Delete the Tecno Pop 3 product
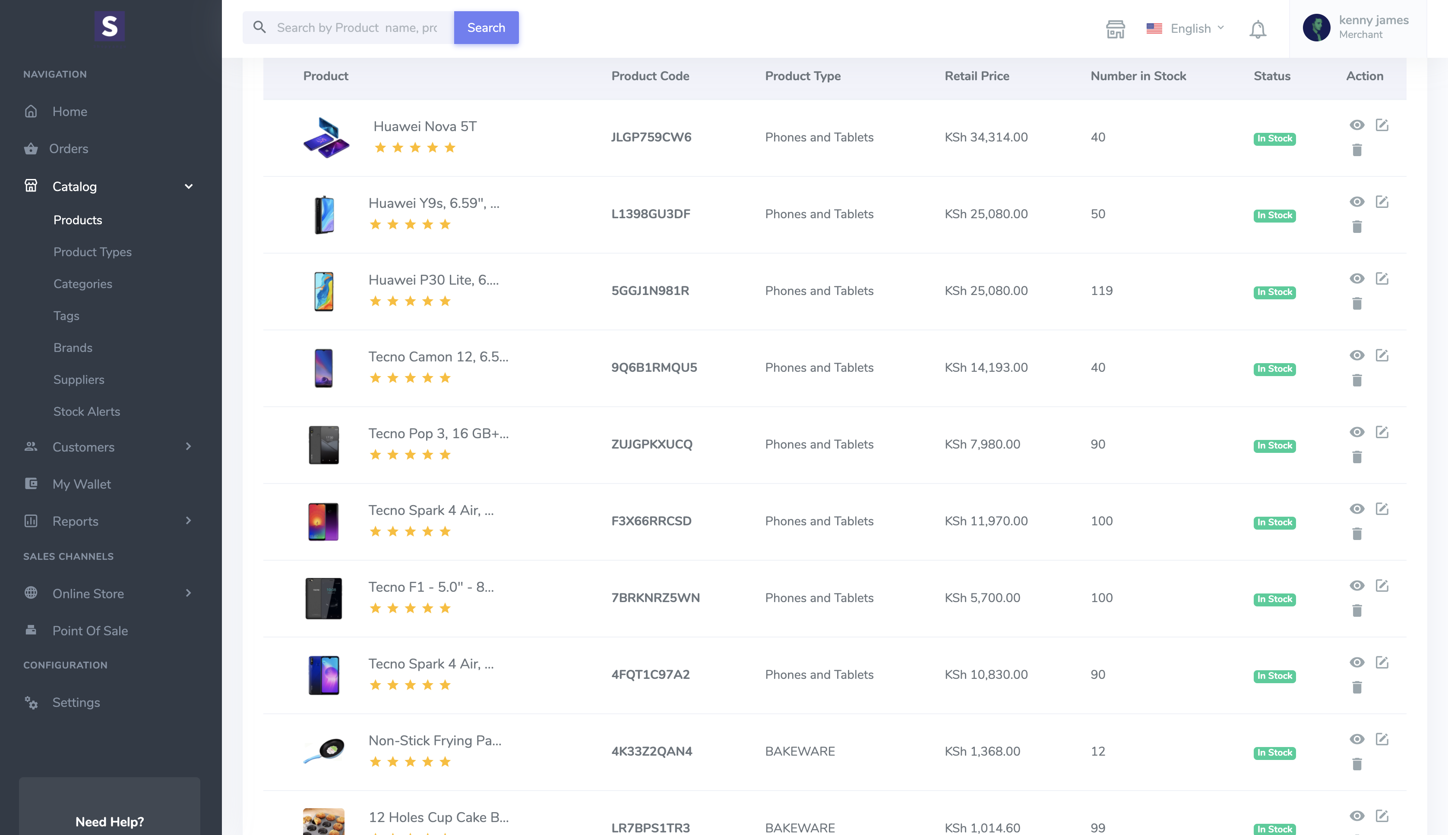The height and width of the screenshot is (835, 1448). click(x=1357, y=457)
